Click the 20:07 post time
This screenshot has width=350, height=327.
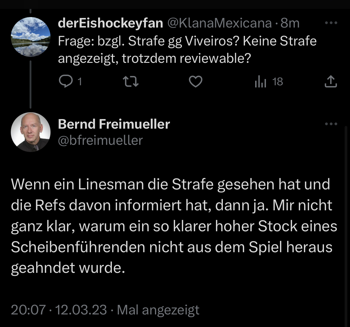click(28, 310)
